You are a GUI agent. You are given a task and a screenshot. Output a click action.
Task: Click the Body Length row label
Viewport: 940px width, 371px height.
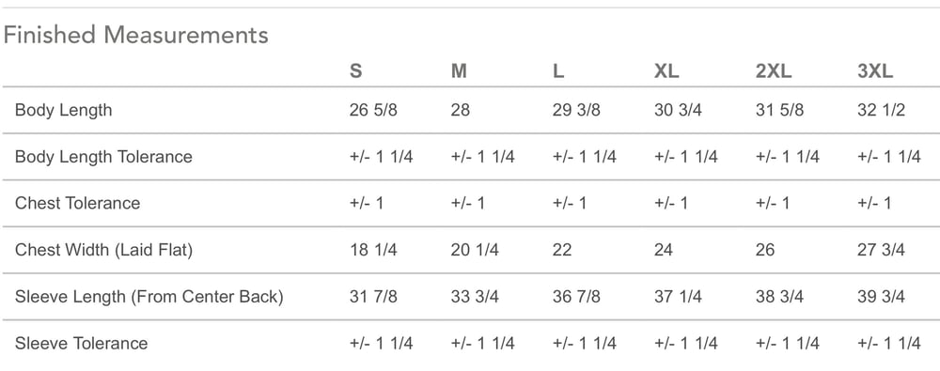64,110
